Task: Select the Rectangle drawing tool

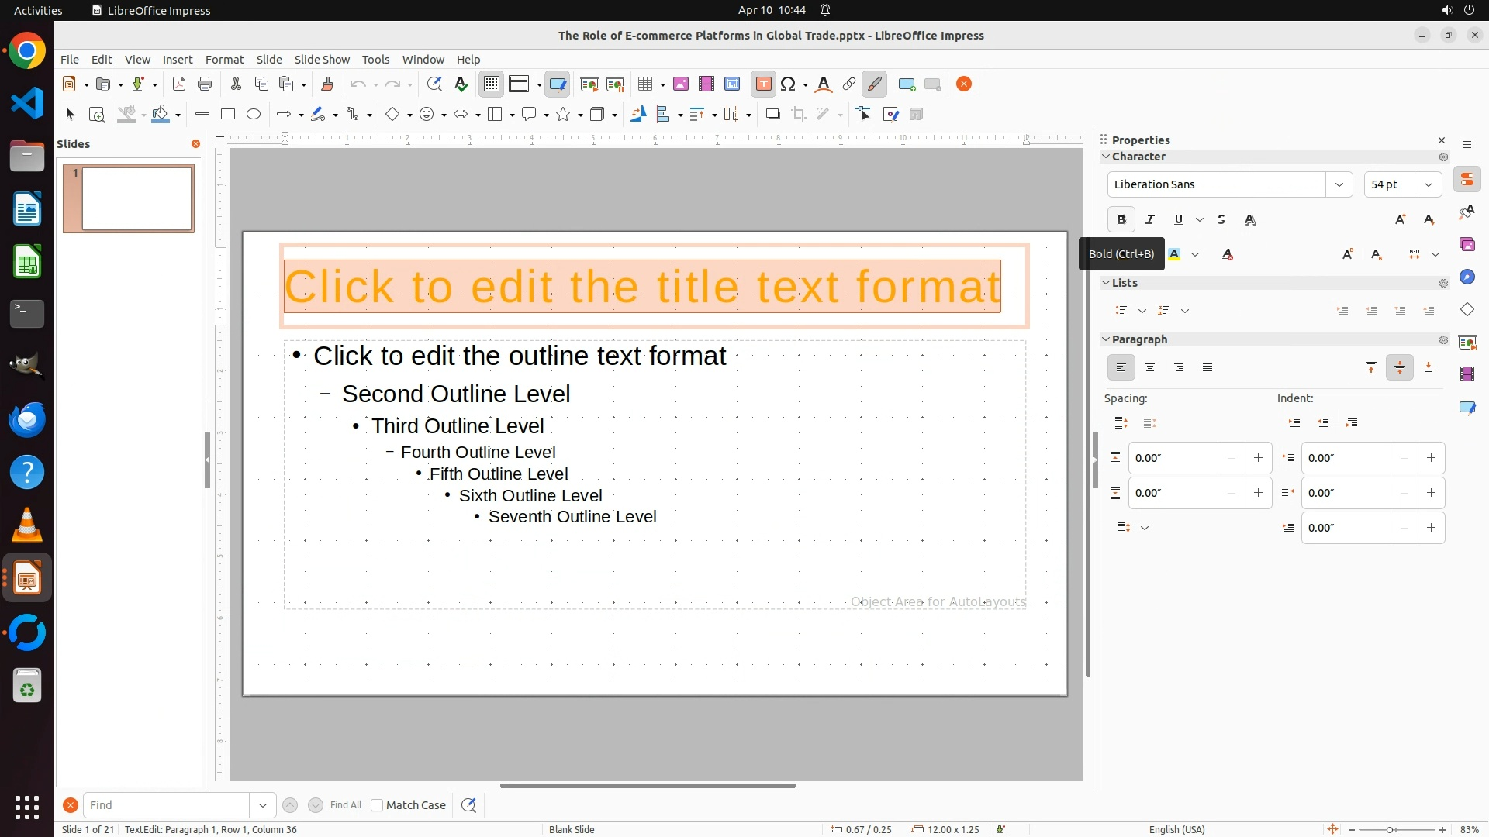Action: [x=228, y=115]
